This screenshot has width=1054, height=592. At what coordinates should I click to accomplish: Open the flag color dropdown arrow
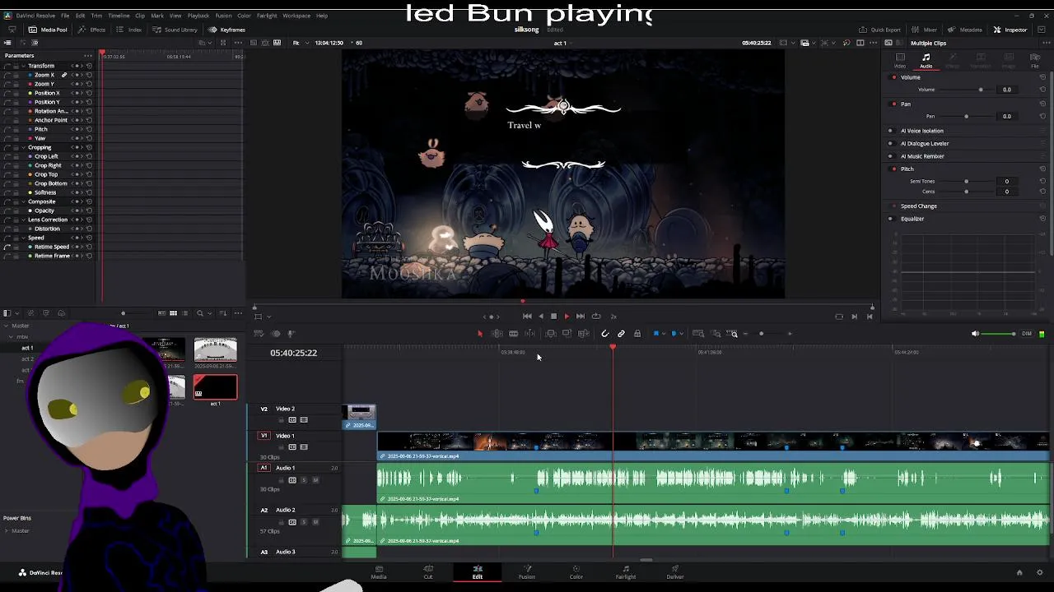tap(663, 334)
